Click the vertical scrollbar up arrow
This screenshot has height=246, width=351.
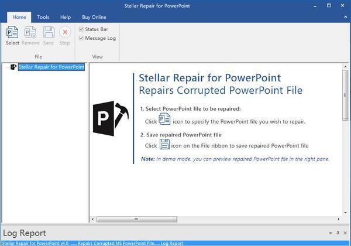345,67
